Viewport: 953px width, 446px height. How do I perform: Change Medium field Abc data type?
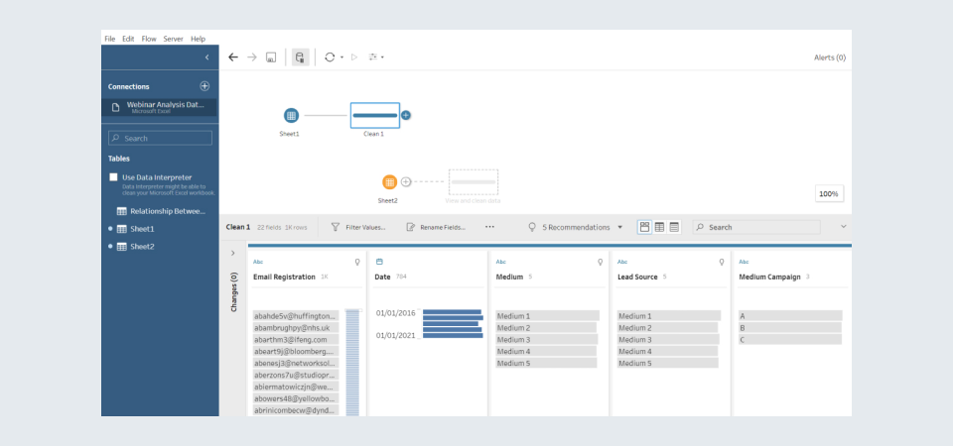500,262
